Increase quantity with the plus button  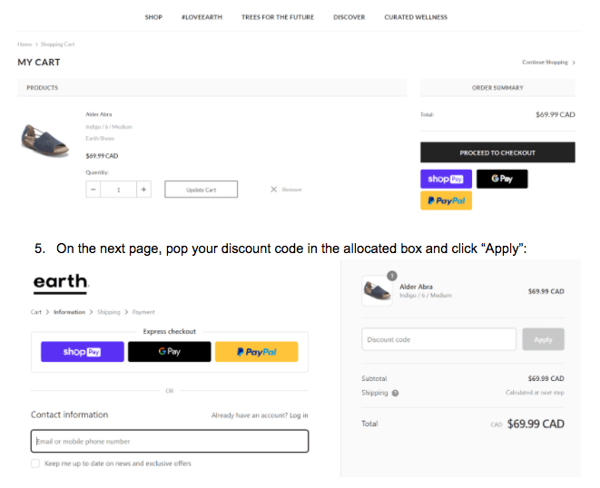pyautogui.click(x=143, y=190)
